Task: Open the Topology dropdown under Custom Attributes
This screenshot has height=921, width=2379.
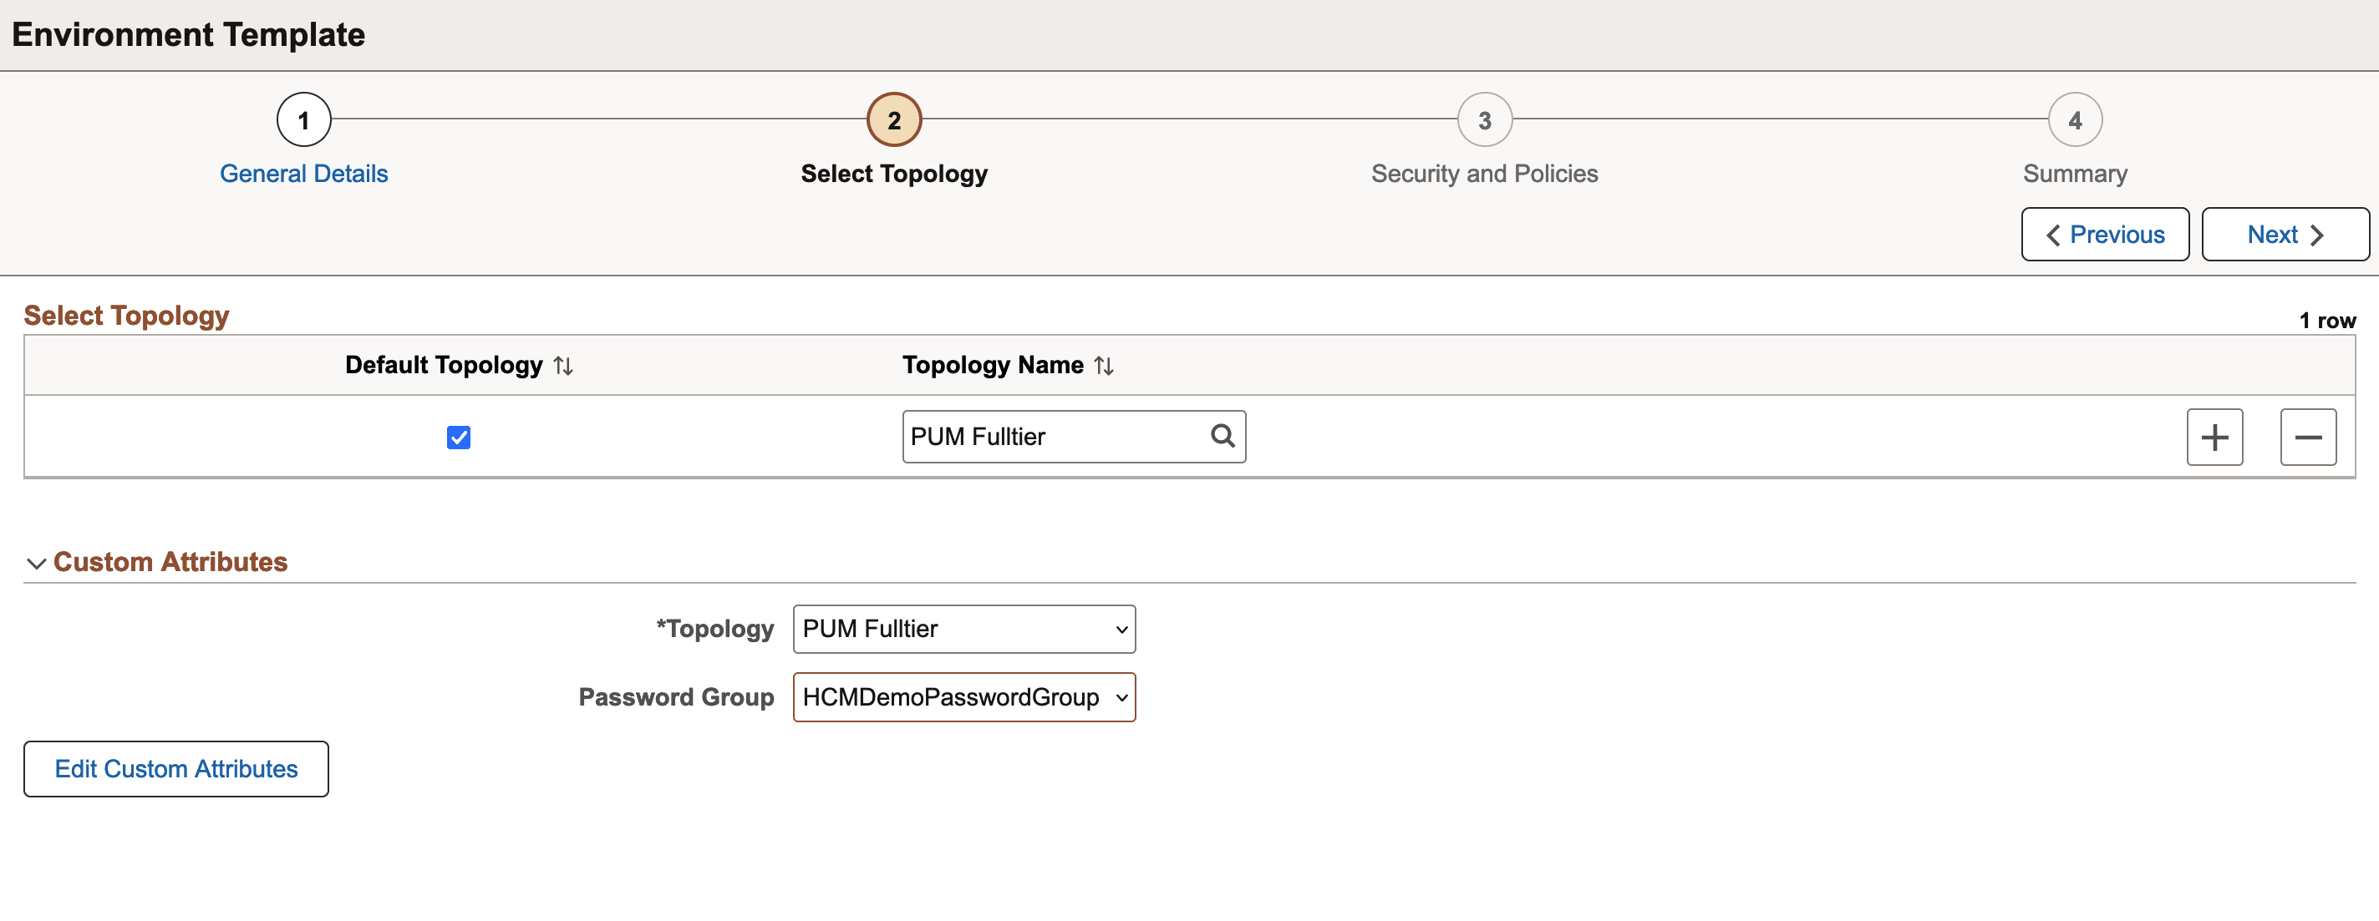Action: (x=963, y=629)
